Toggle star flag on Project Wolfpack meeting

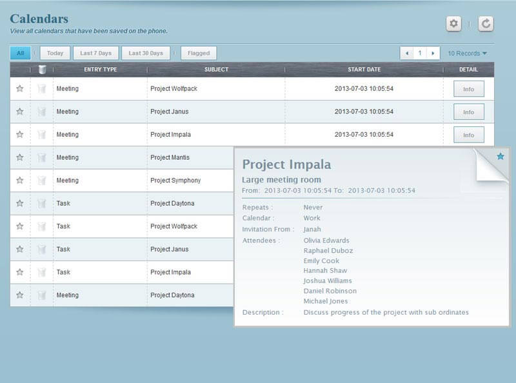click(20, 88)
